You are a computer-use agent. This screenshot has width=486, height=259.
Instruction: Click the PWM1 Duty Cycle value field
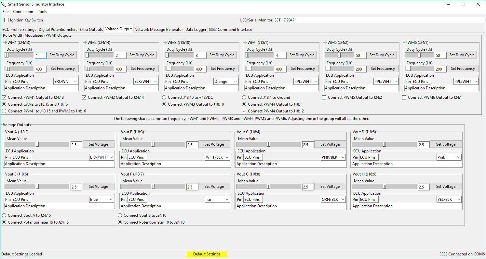(x=41, y=56)
